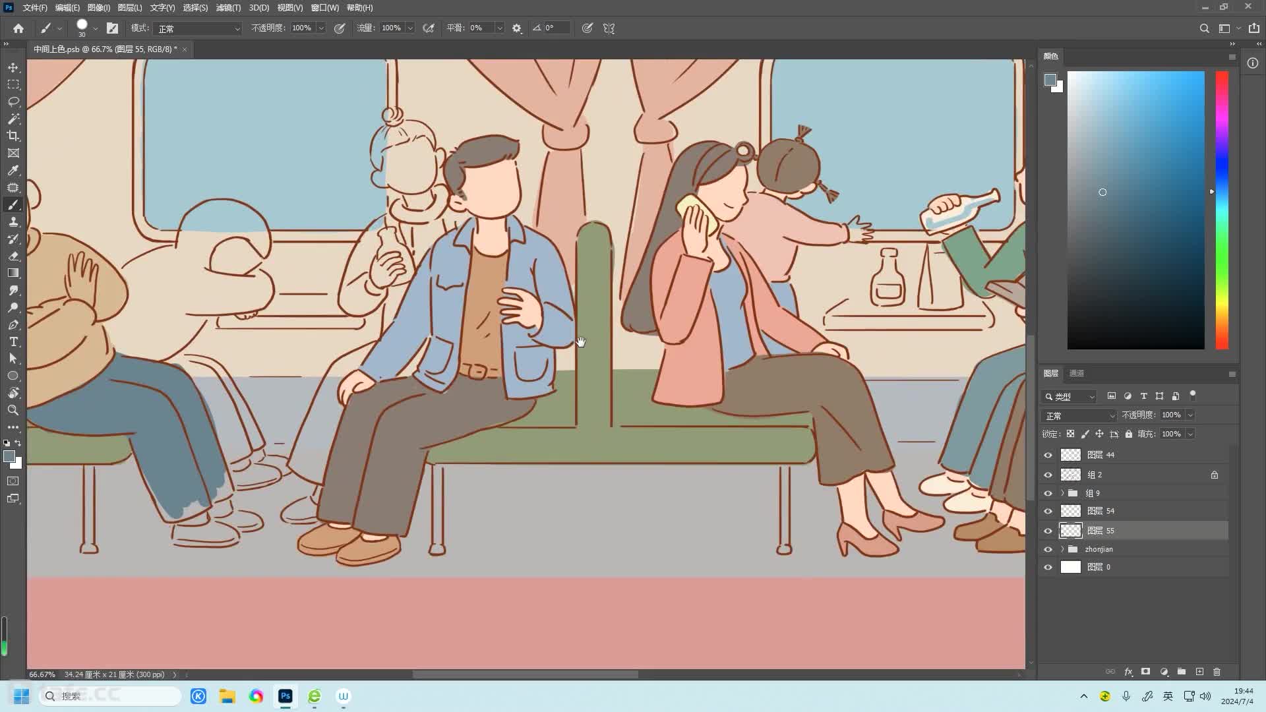Toggle symmetry paint butterfly icon
The image size is (1266, 712).
tap(609, 28)
